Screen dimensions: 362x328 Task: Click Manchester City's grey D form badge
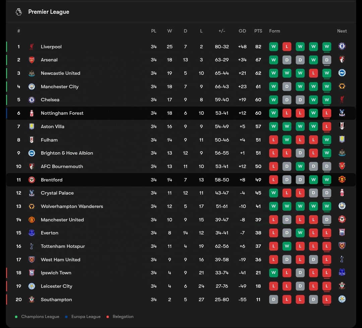[x=287, y=87]
